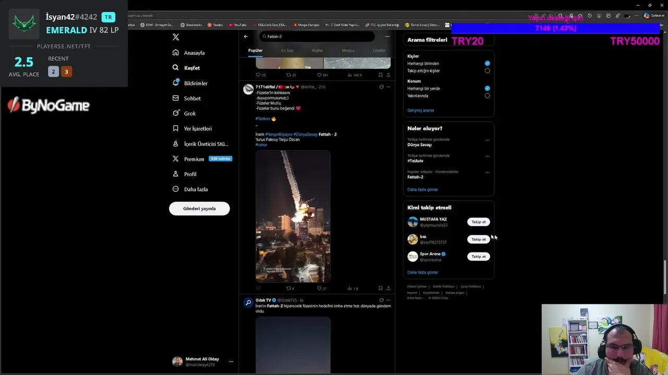
Task: Like the top post with 591 likes
Action: pos(323,75)
